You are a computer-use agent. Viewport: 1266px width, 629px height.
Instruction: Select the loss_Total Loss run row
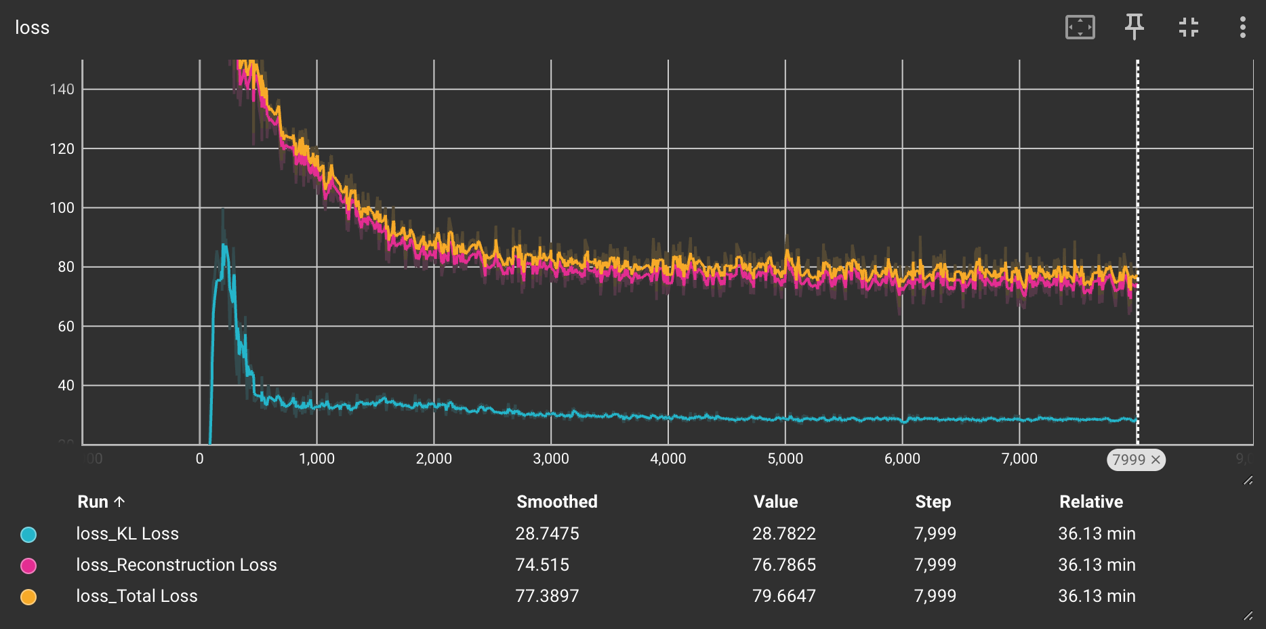[137, 596]
